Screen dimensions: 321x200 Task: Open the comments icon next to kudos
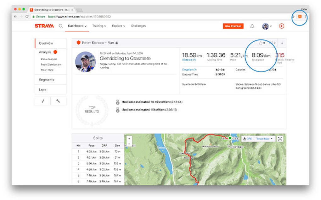tap(271, 43)
